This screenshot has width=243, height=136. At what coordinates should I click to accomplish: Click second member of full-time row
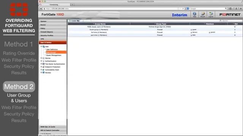point(212,32)
